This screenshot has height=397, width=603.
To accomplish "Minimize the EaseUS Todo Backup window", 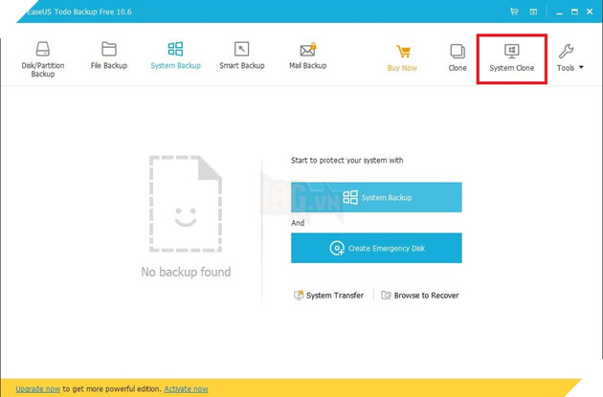I will pos(560,11).
